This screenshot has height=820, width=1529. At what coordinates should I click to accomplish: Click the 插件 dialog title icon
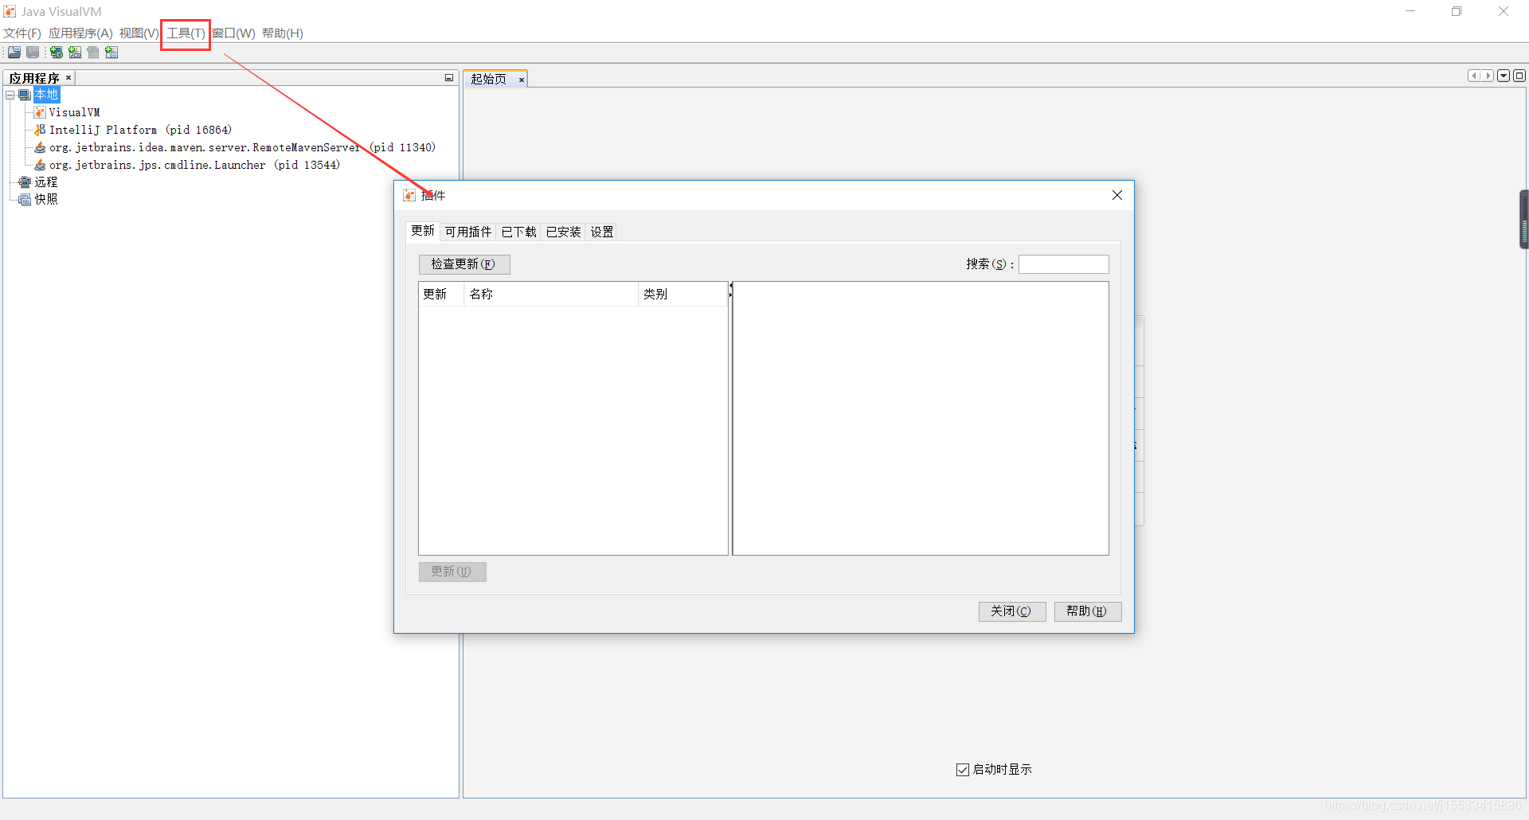(x=409, y=195)
